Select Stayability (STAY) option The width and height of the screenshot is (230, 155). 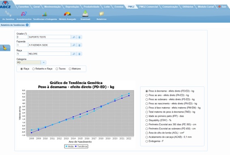(x=146, y=120)
